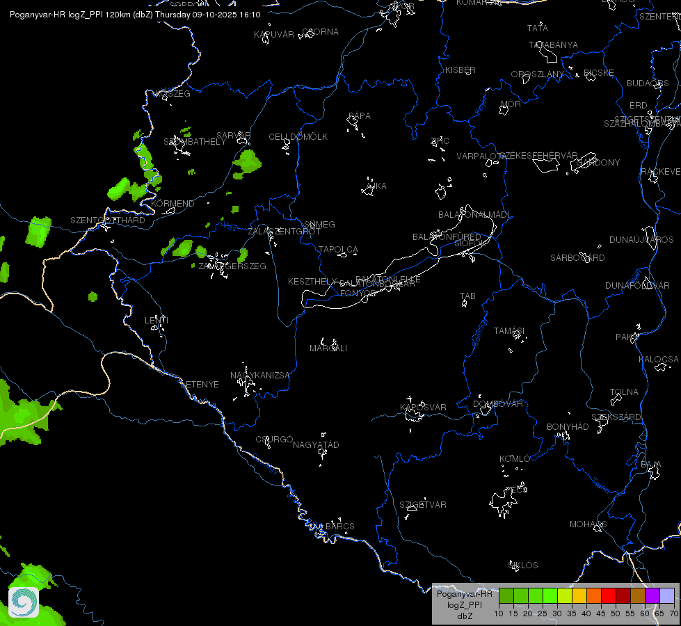This screenshot has height=626, width=681.
Task: Click the purple 60-65 dBZ legend swatch
Action: [x=652, y=595]
